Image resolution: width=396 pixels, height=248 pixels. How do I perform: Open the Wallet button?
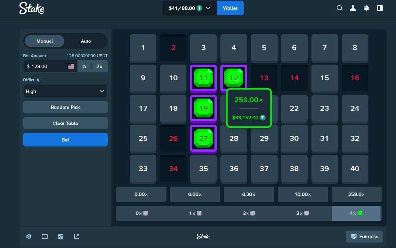click(x=230, y=8)
